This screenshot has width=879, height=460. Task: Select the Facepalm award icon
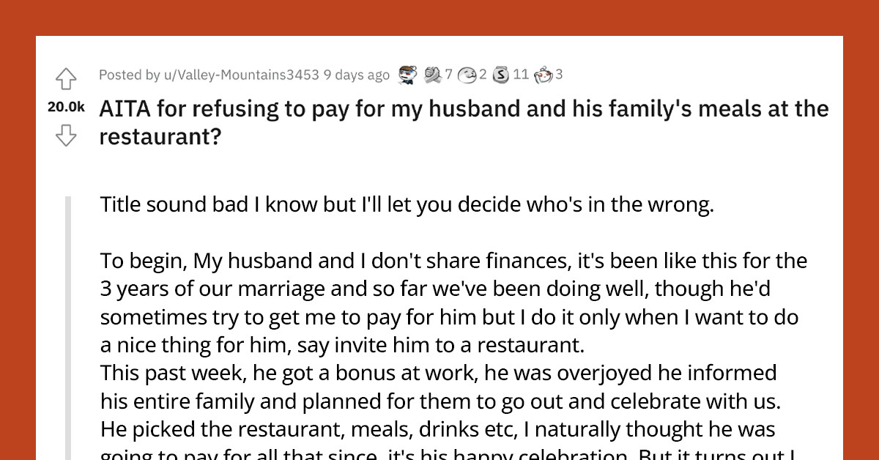[466, 74]
